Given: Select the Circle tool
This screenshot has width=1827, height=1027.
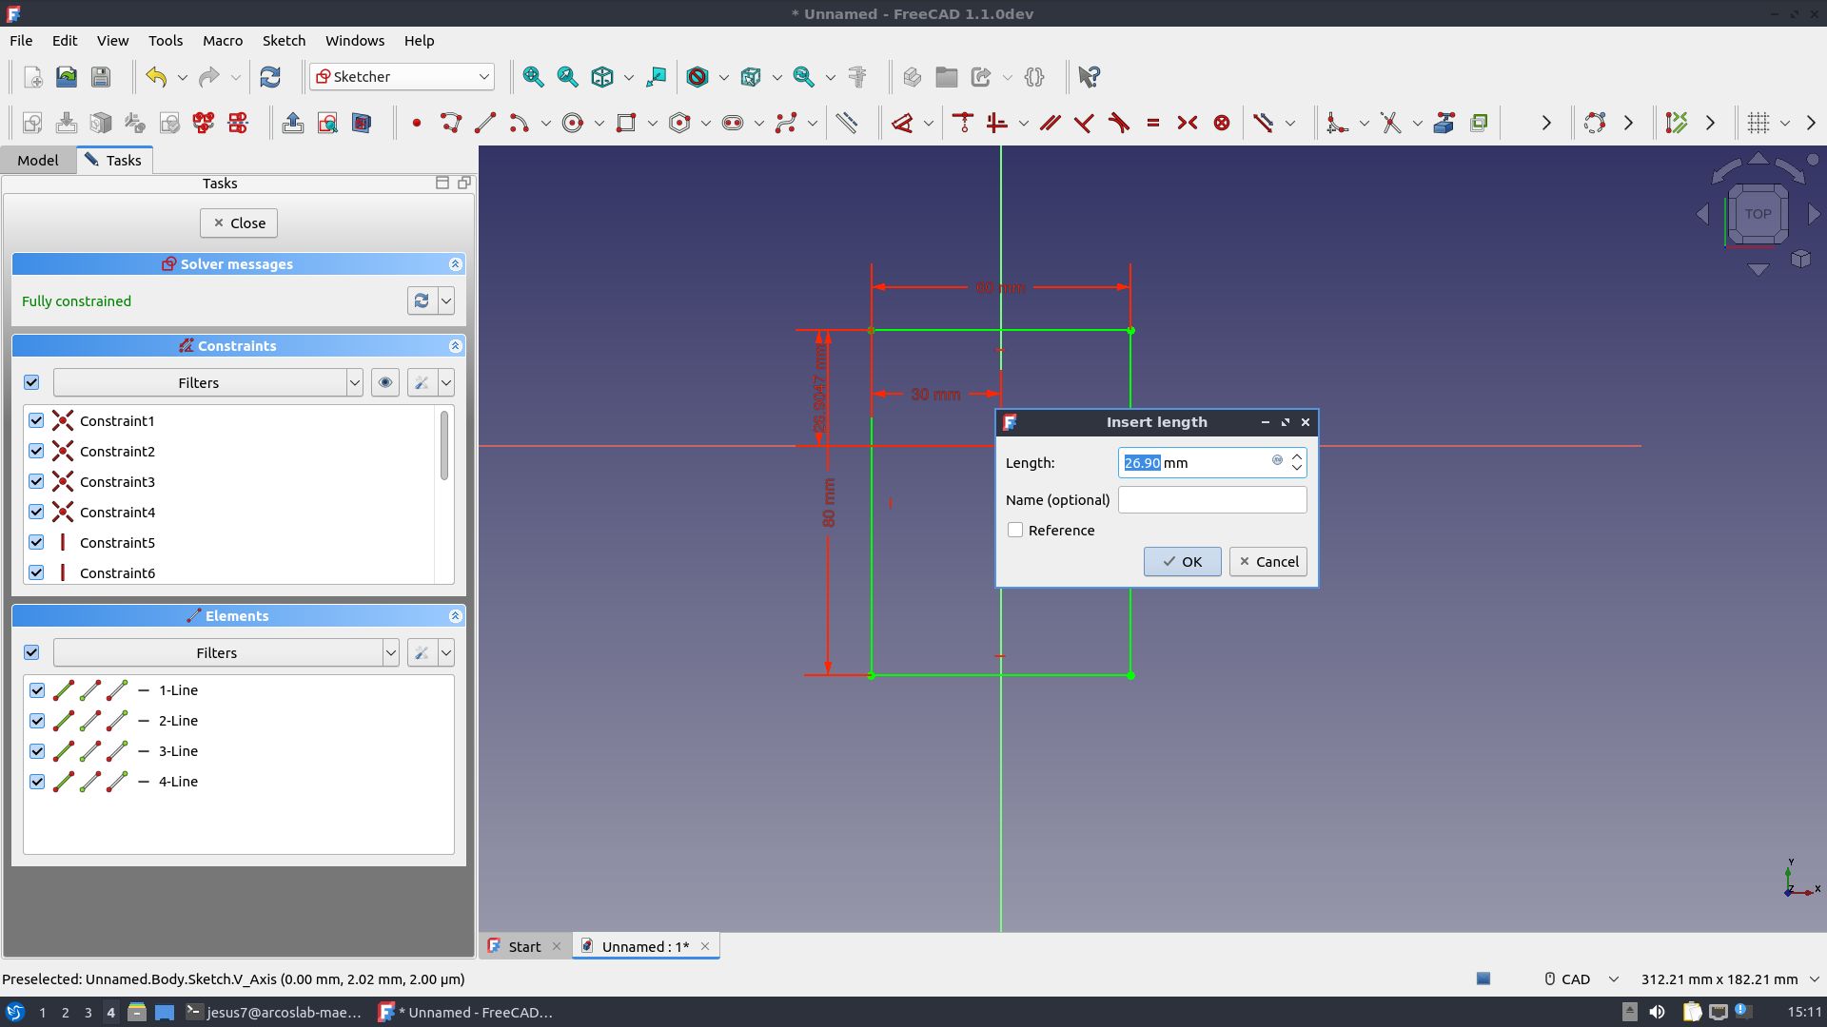Looking at the screenshot, I should (573, 123).
